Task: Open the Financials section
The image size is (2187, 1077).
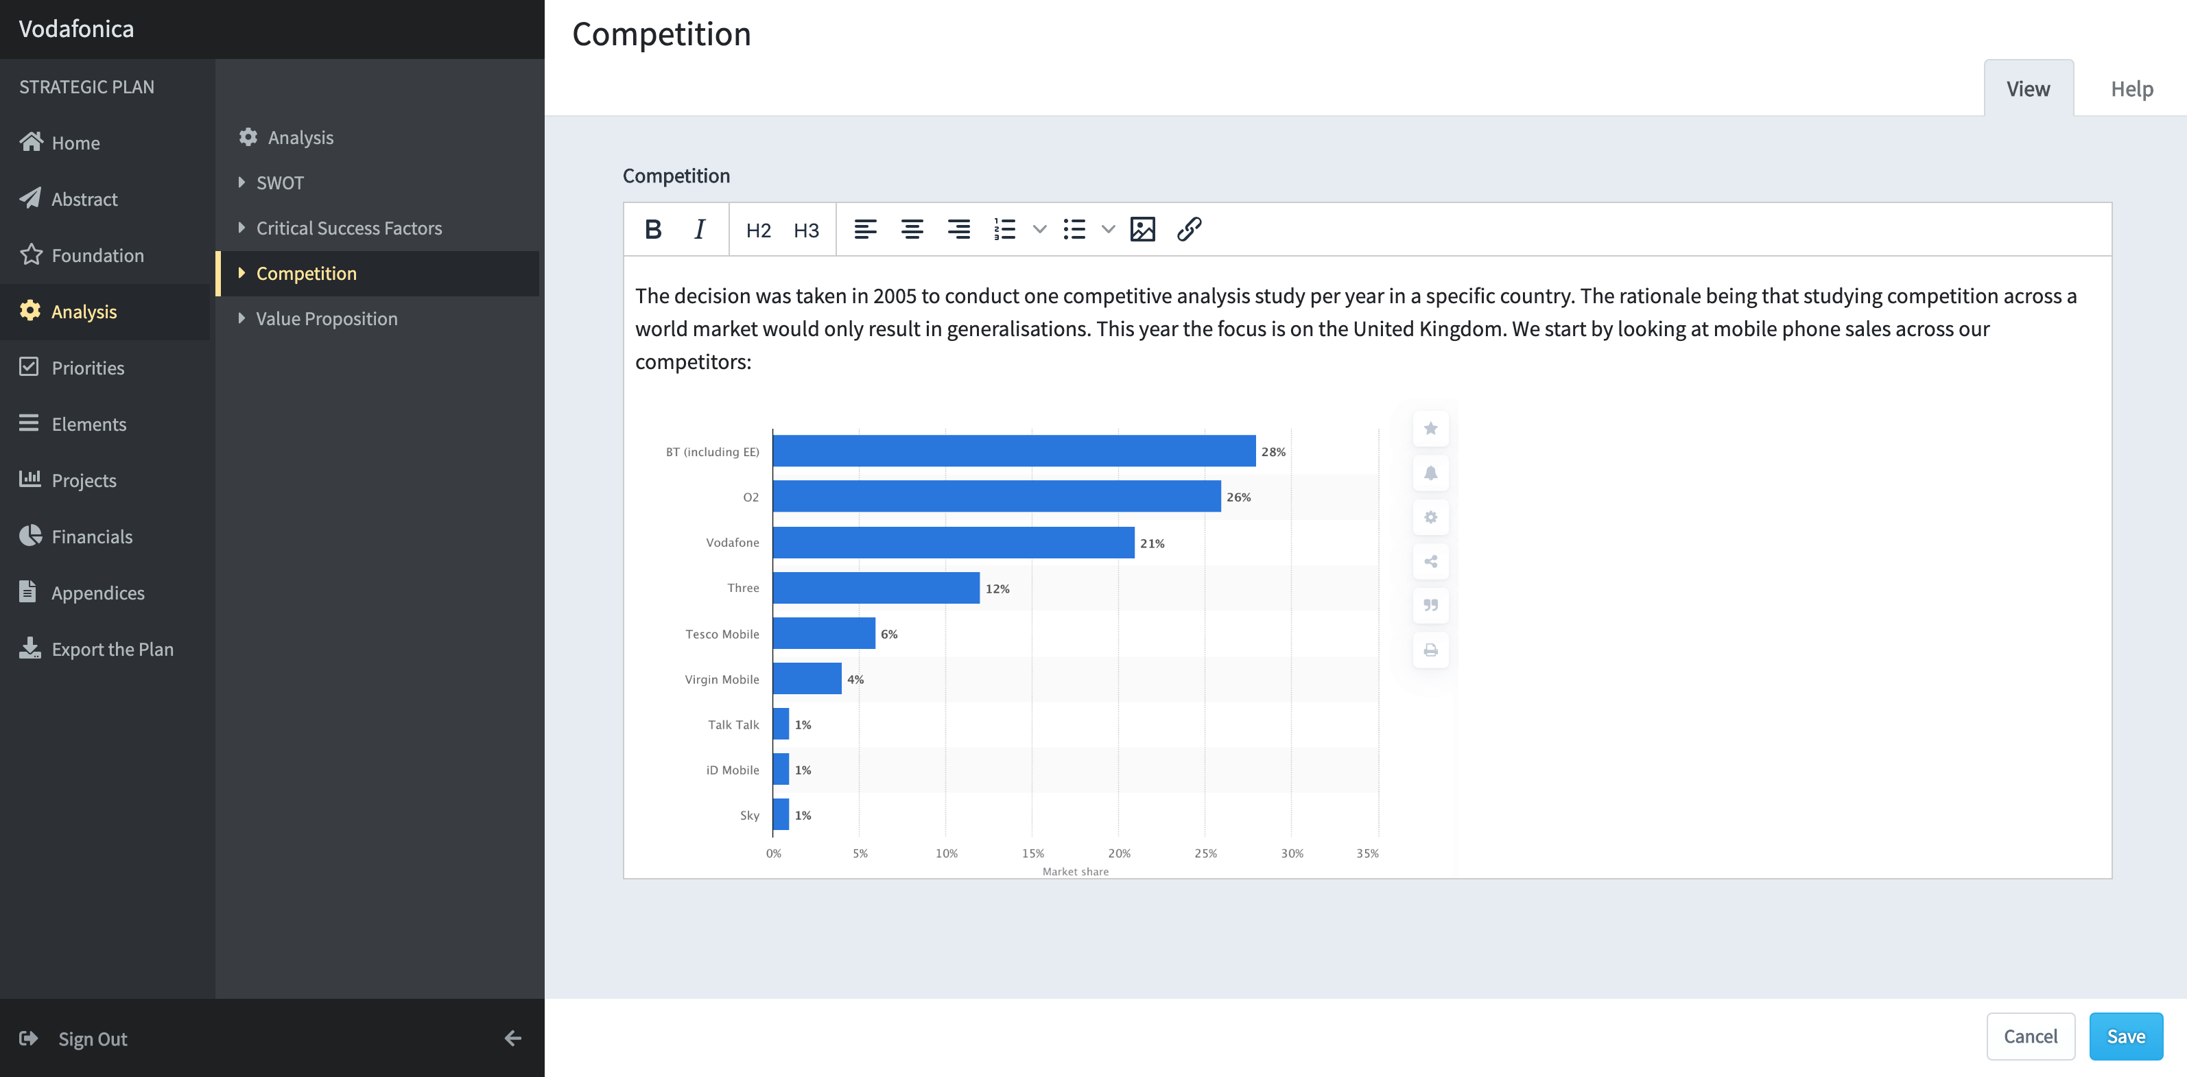Action: coord(105,536)
